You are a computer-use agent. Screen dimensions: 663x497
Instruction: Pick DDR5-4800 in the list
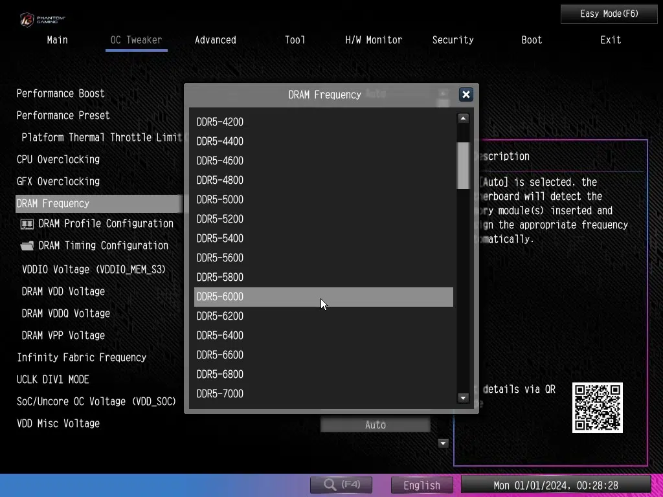323,180
